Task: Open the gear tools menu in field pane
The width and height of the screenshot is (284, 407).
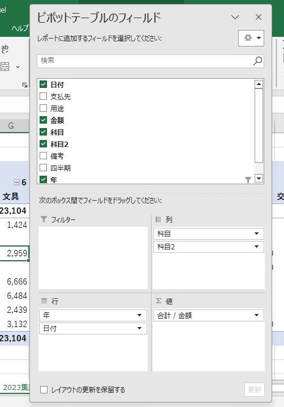Action: (251, 38)
